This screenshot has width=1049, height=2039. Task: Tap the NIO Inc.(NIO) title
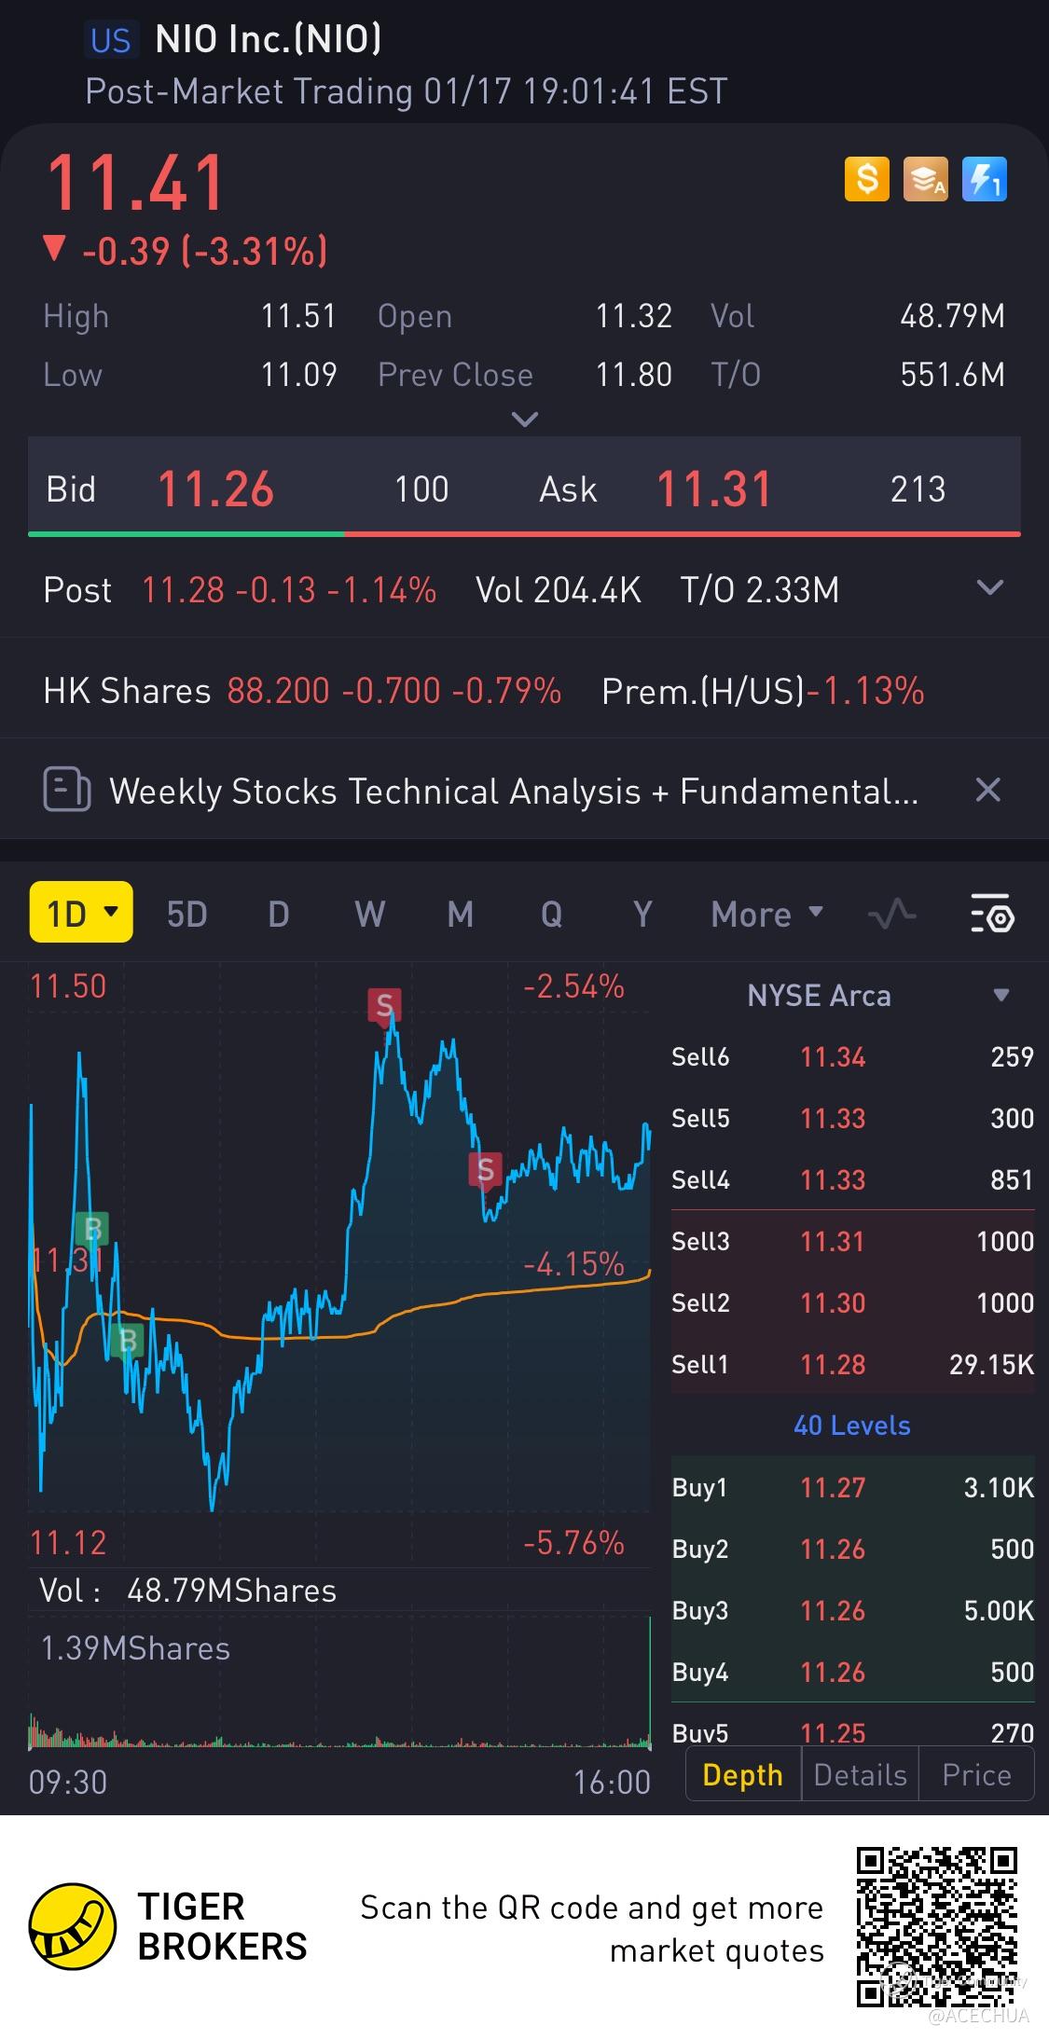(x=269, y=39)
